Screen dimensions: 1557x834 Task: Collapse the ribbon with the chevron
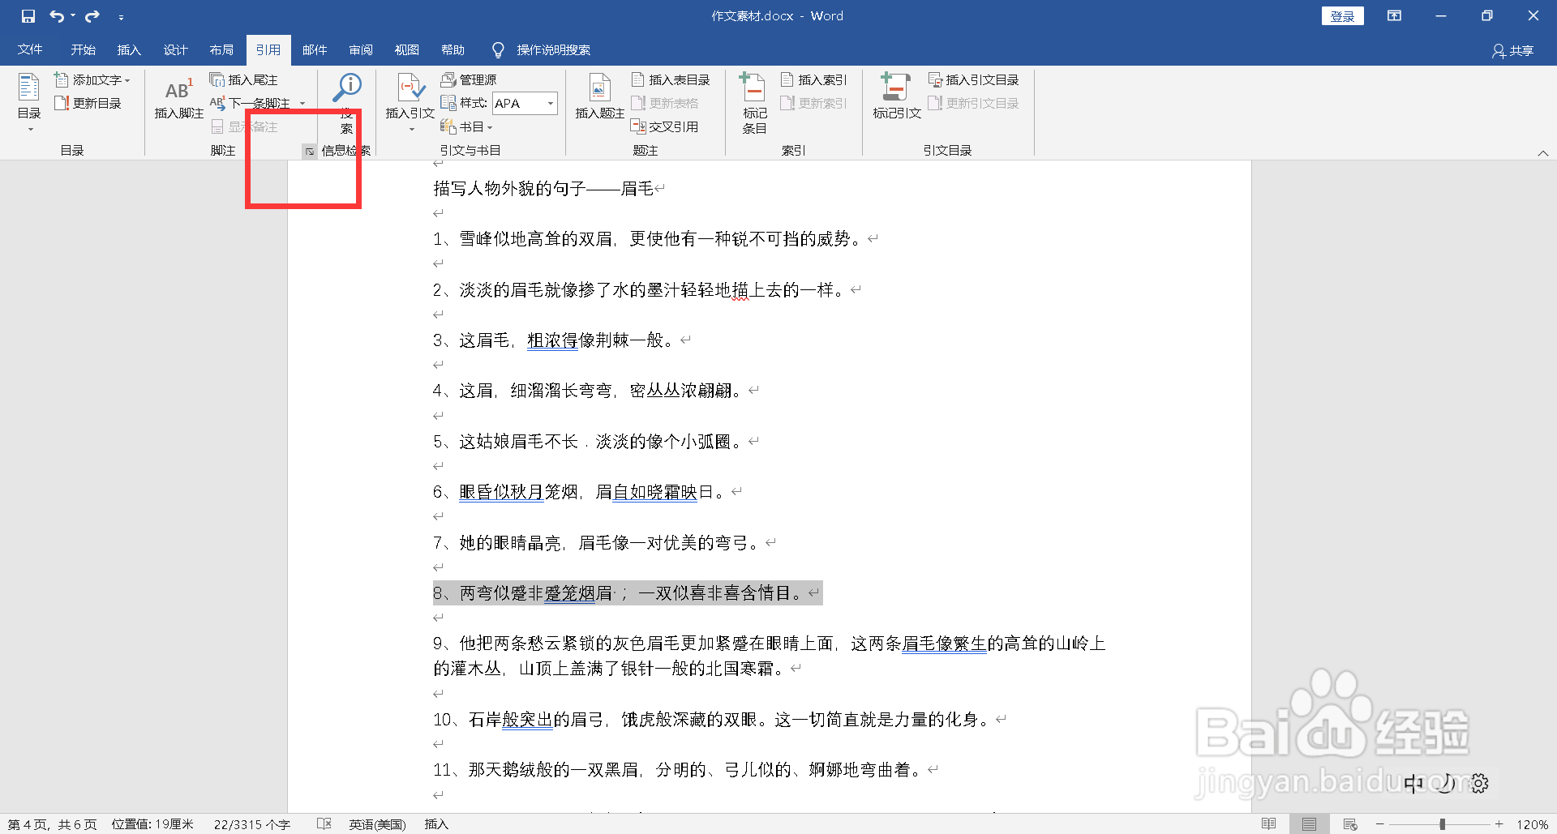(1542, 153)
